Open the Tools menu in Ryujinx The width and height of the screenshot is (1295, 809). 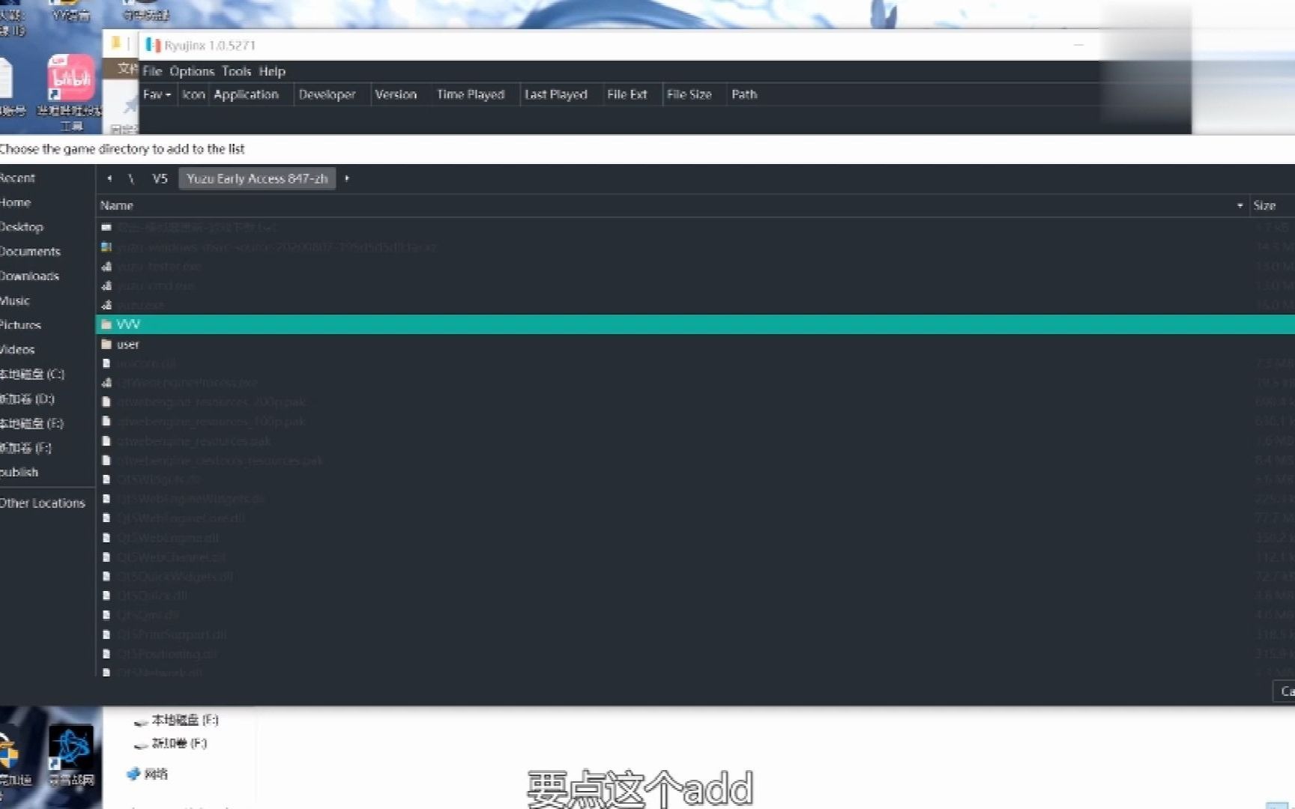[x=236, y=71]
